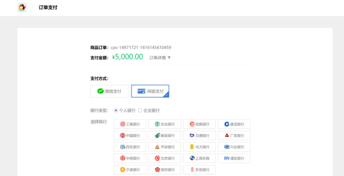344x176 pixels.
Task: Click the 光大银行 logo icon
Action: (x=192, y=147)
